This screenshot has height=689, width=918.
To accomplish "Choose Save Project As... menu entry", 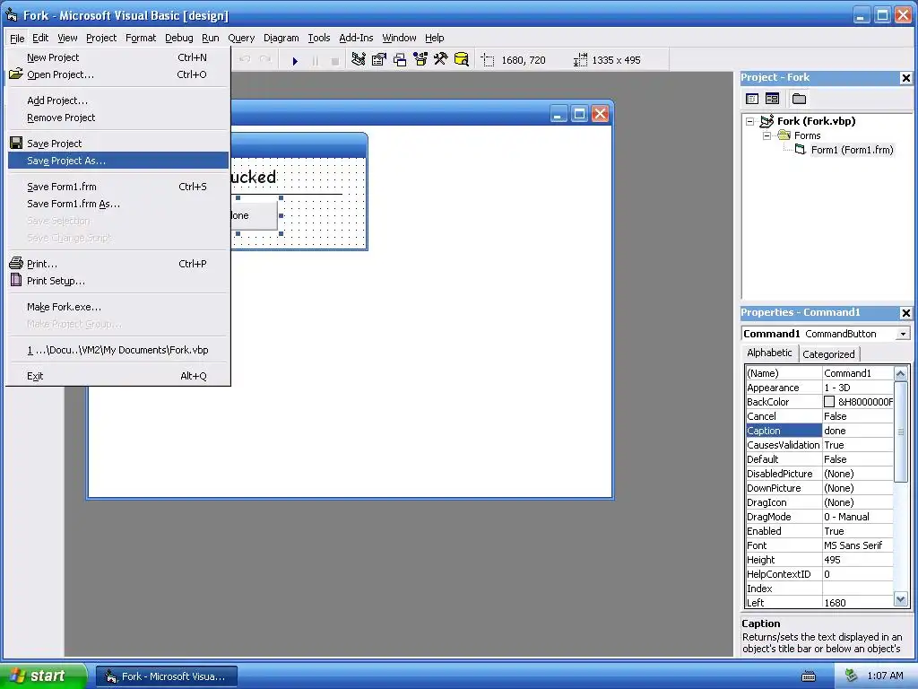I will [118, 161].
